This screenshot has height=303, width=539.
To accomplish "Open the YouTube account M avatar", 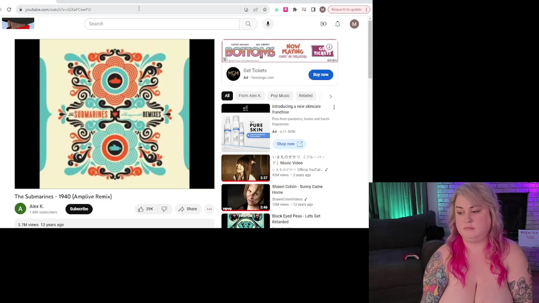I will pyautogui.click(x=354, y=24).
